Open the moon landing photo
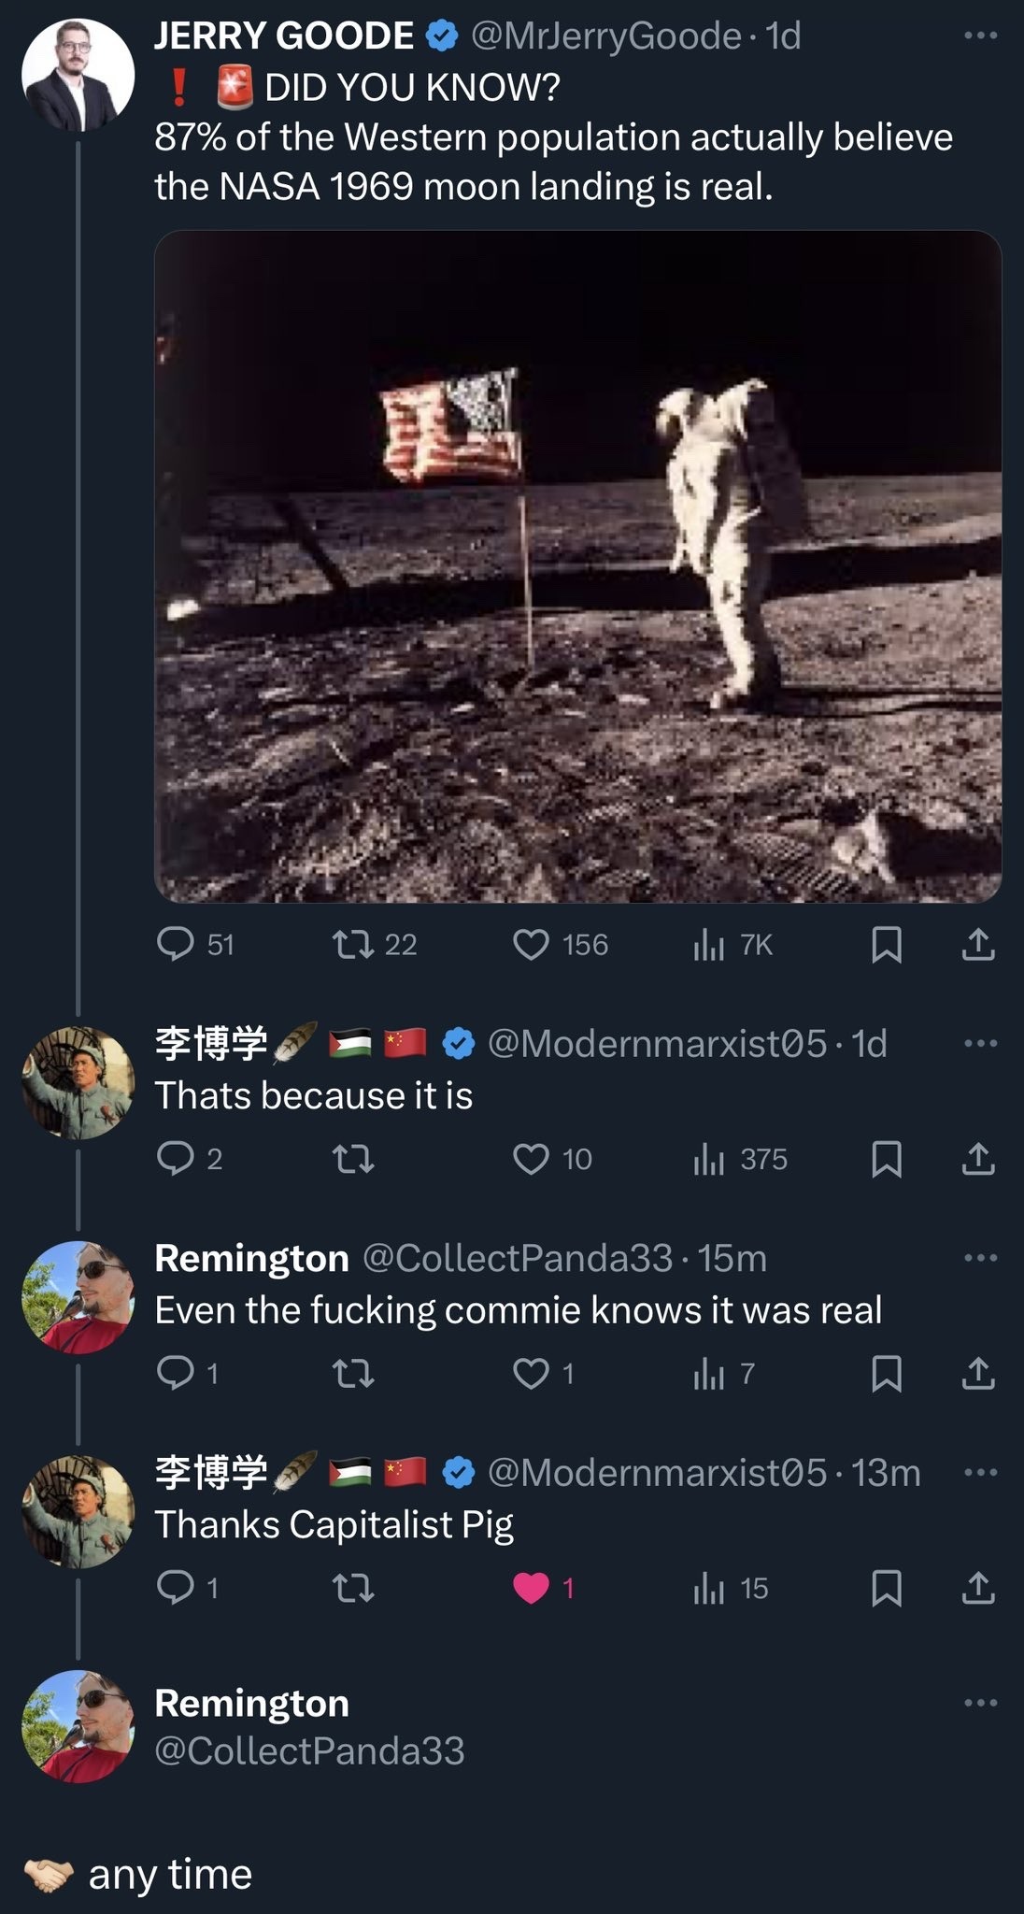This screenshot has width=1024, height=1914. 577,566
